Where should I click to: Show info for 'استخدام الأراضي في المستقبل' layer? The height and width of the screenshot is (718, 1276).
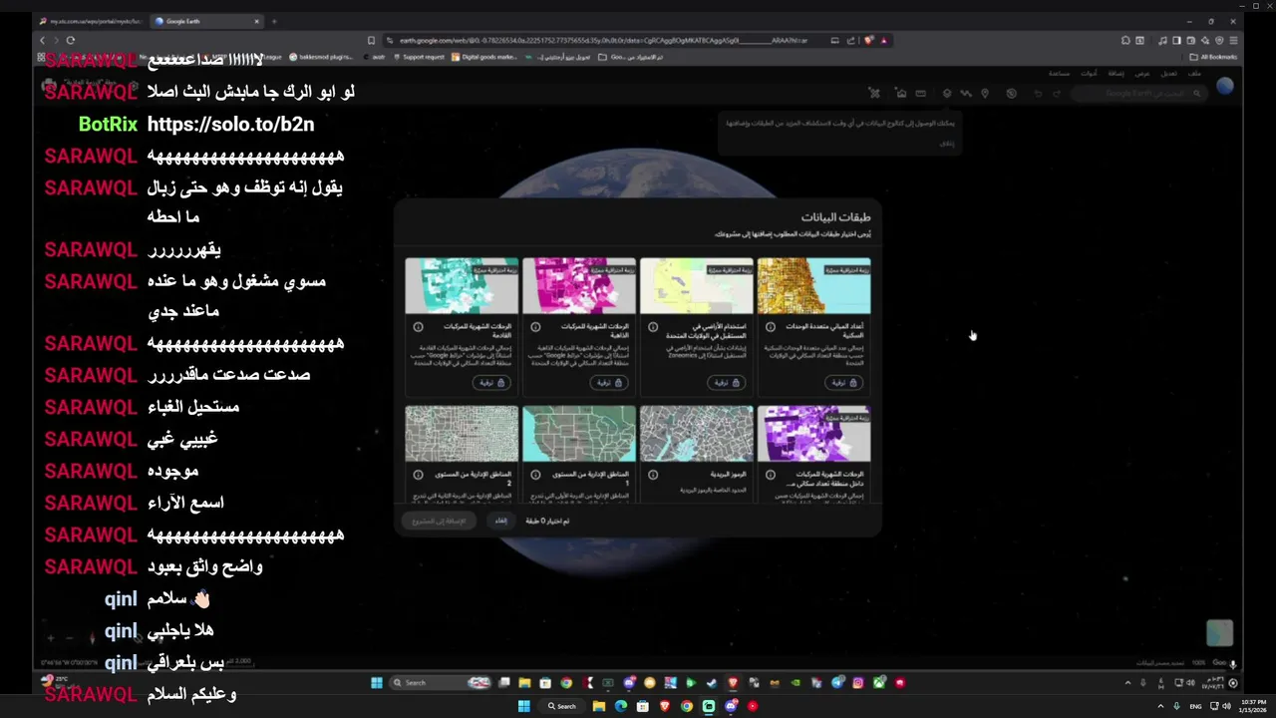coord(653,326)
